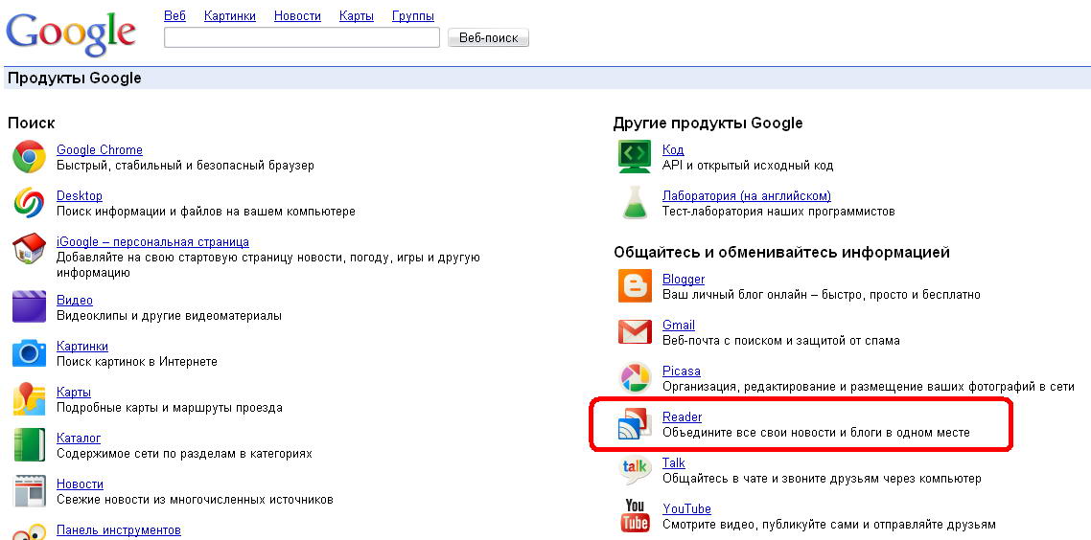Click the 'Поиск' section heading
Image resolution: width=1091 pixels, height=540 pixels.
(x=32, y=123)
